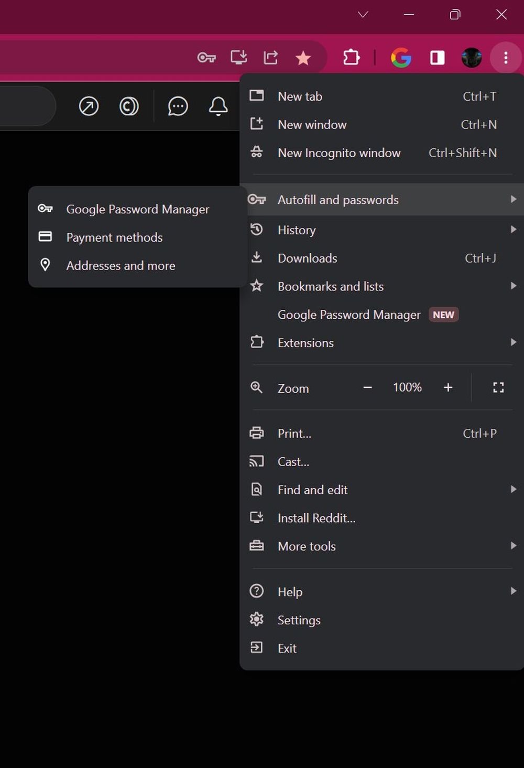Open the notifications bell icon

click(x=218, y=106)
